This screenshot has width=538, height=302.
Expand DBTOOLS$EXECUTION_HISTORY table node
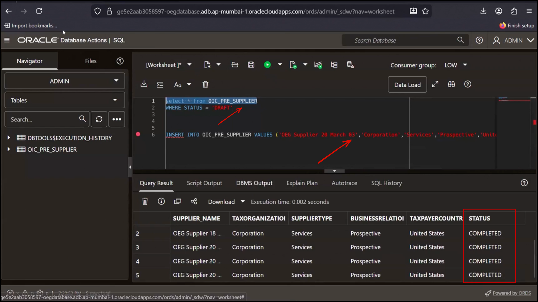9,138
